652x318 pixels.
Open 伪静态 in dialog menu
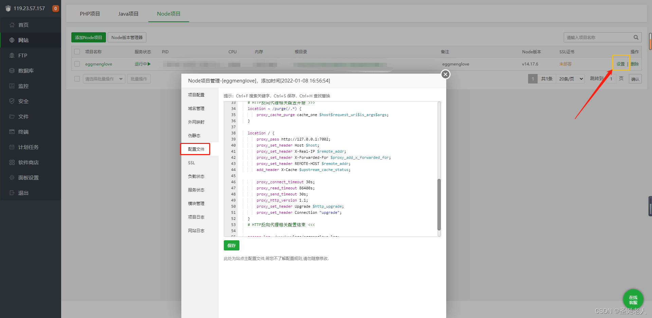point(200,135)
